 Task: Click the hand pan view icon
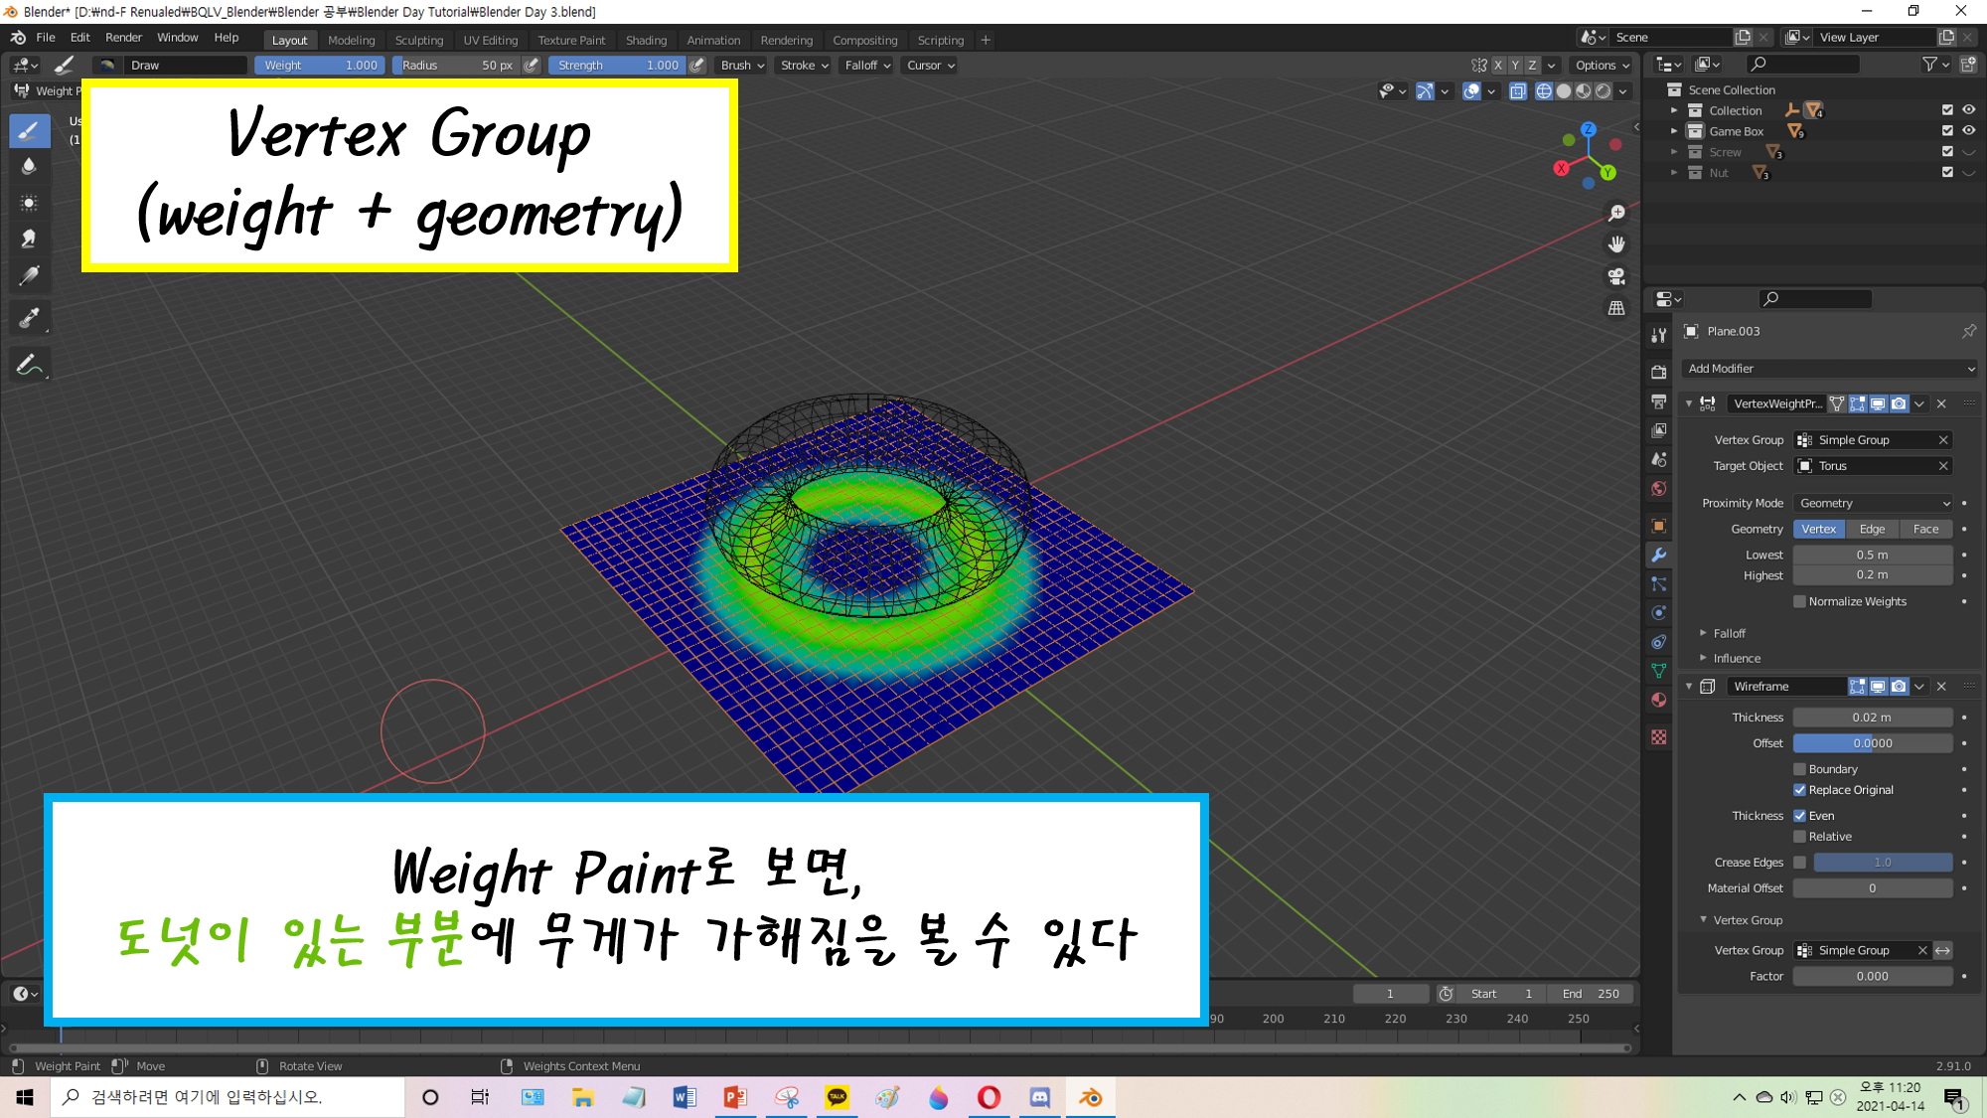[x=1616, y=244]
